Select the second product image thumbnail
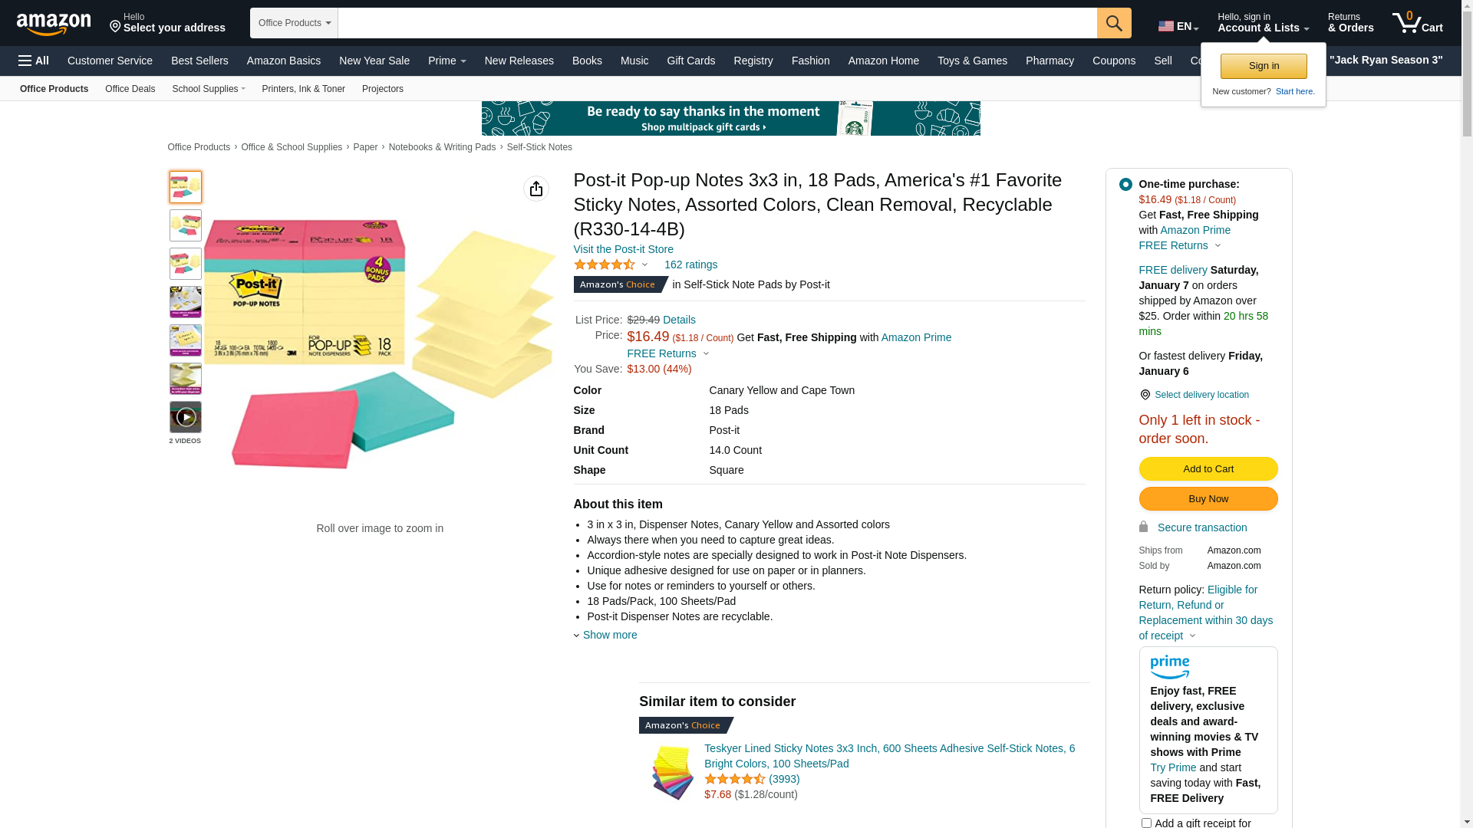The height and width of the screenshot is (828, 1473). (x=186, y=225)
